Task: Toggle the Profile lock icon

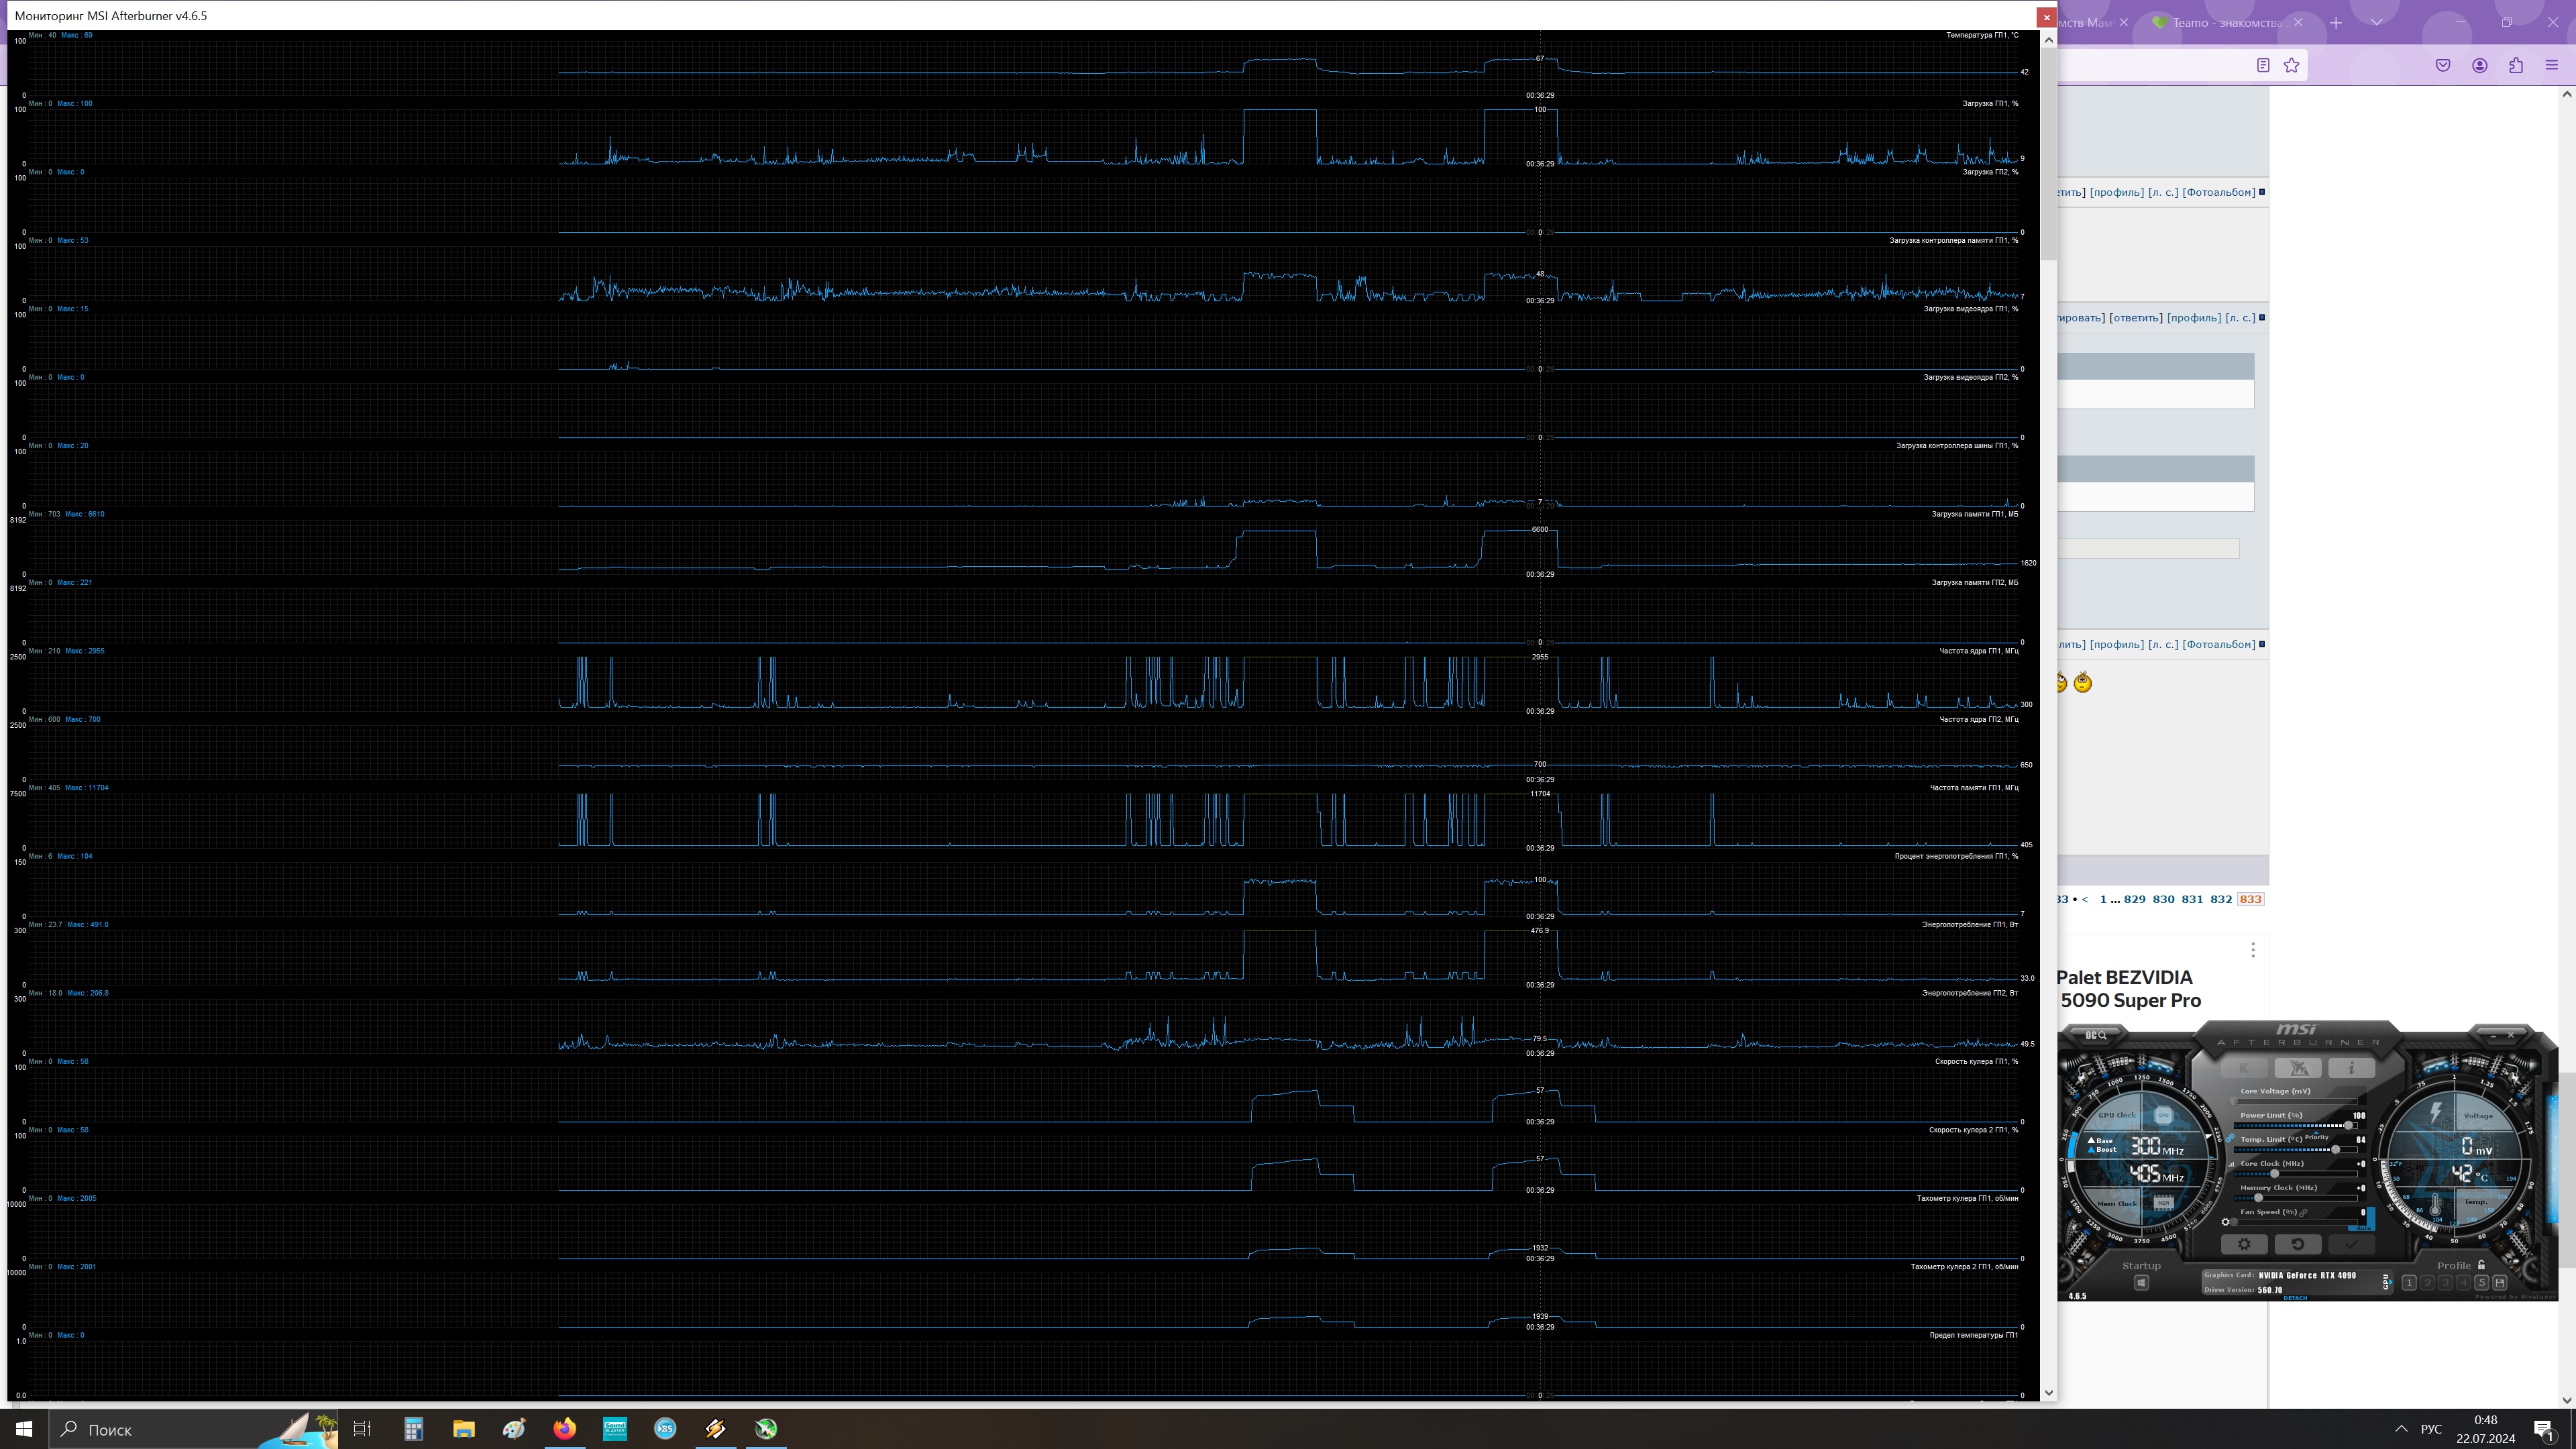Action: [x=2481, y=1265]
